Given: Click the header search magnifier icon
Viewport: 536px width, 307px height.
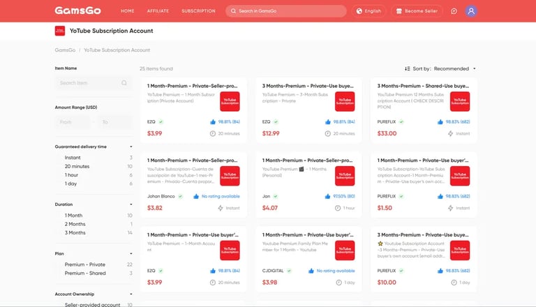Looking at the screenshot, I should (233, 11).
